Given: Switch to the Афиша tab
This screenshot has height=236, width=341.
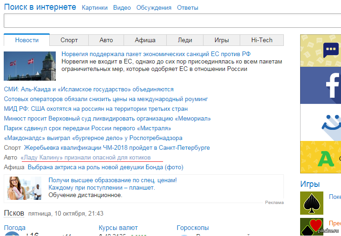Looking at the screenshot, I should pos(145,40).
